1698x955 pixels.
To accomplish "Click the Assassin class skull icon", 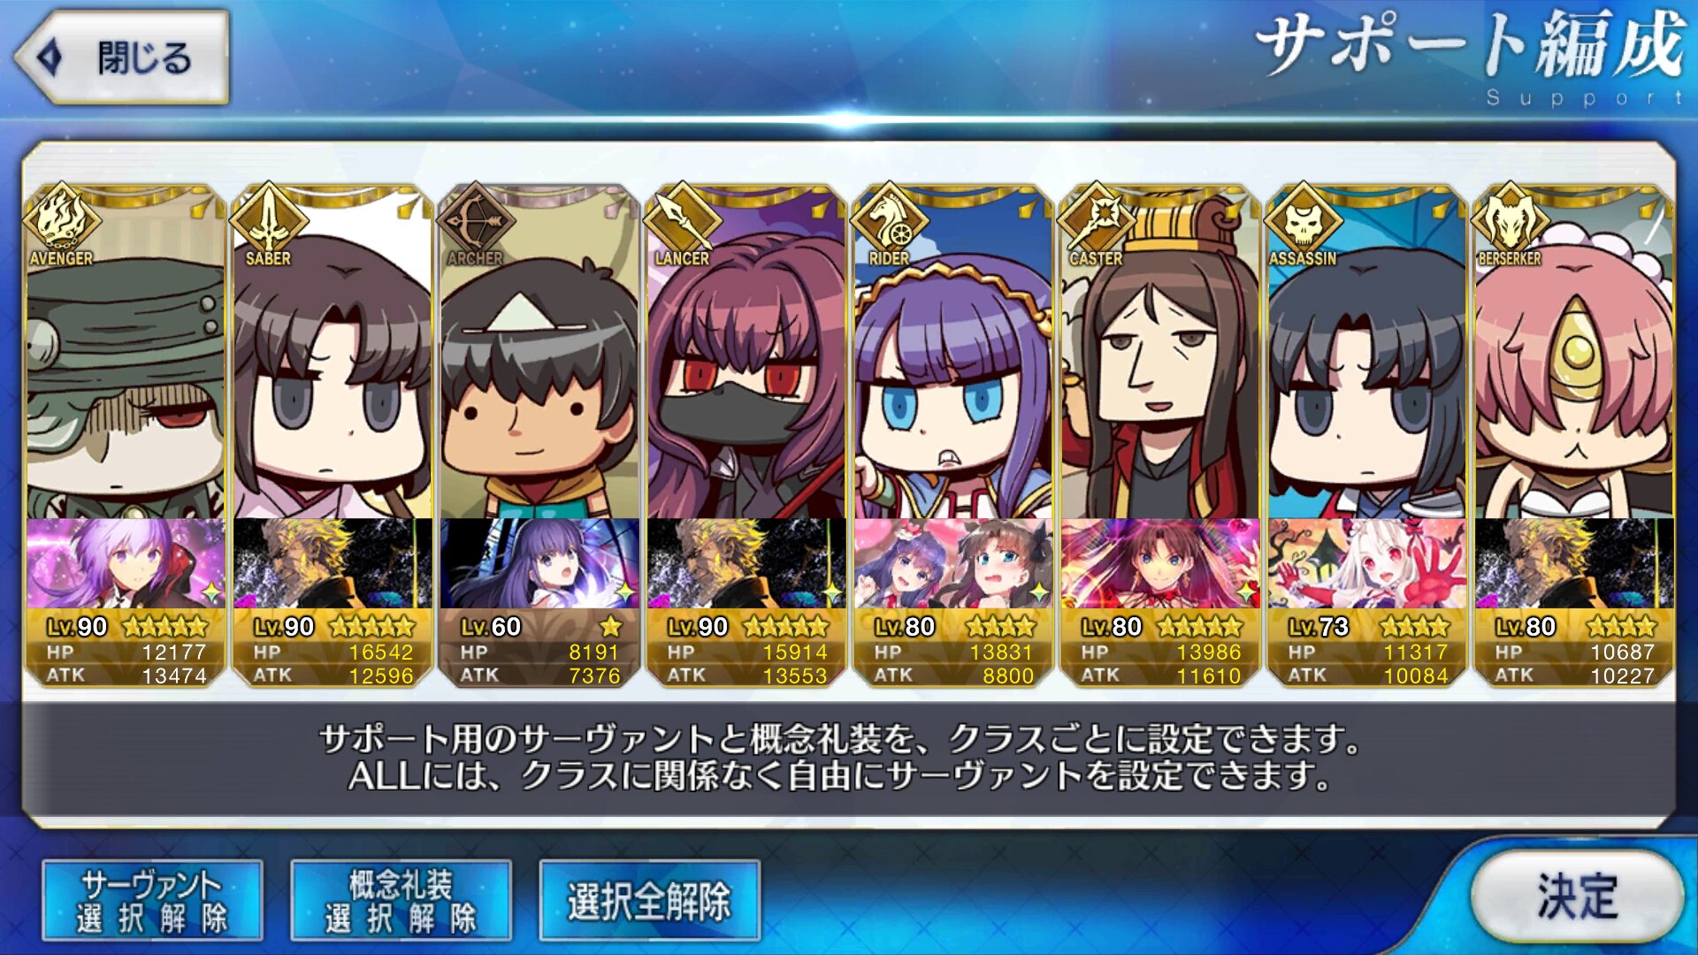I will (x=1303, y=218).
